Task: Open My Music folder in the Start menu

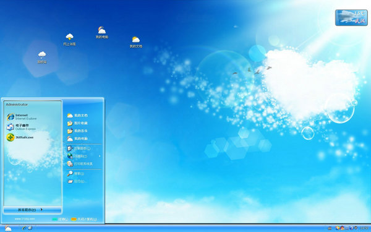Action: [x=77, y=131]
